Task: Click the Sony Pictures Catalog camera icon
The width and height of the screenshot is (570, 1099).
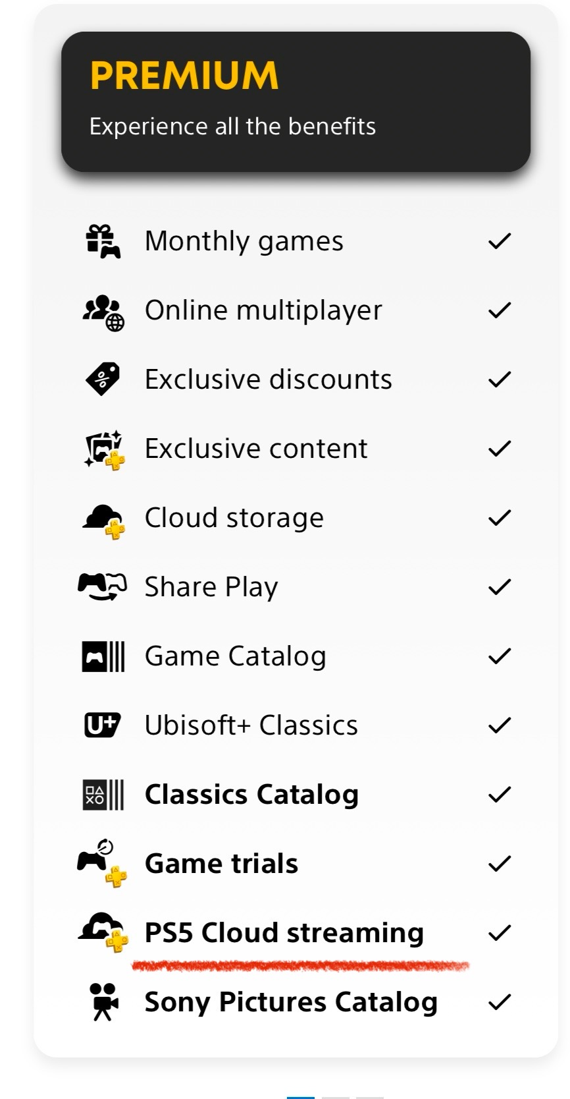Action: click(103, 1001)
